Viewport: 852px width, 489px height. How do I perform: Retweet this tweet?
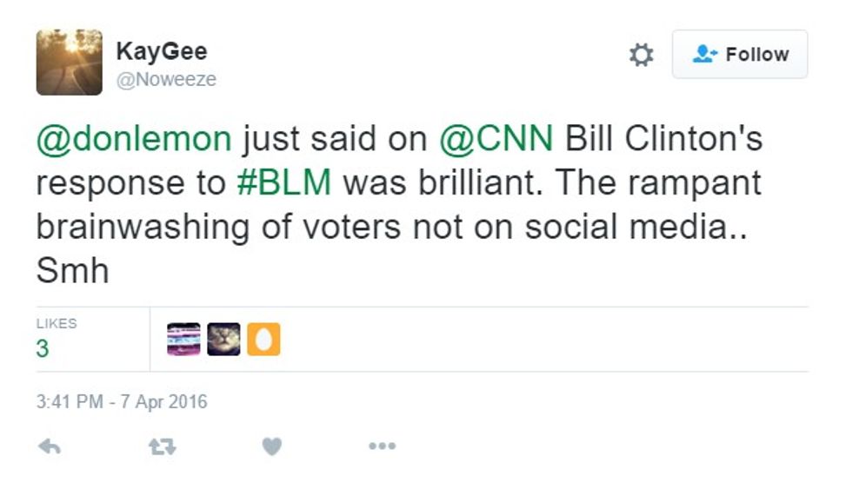[162, 446]
